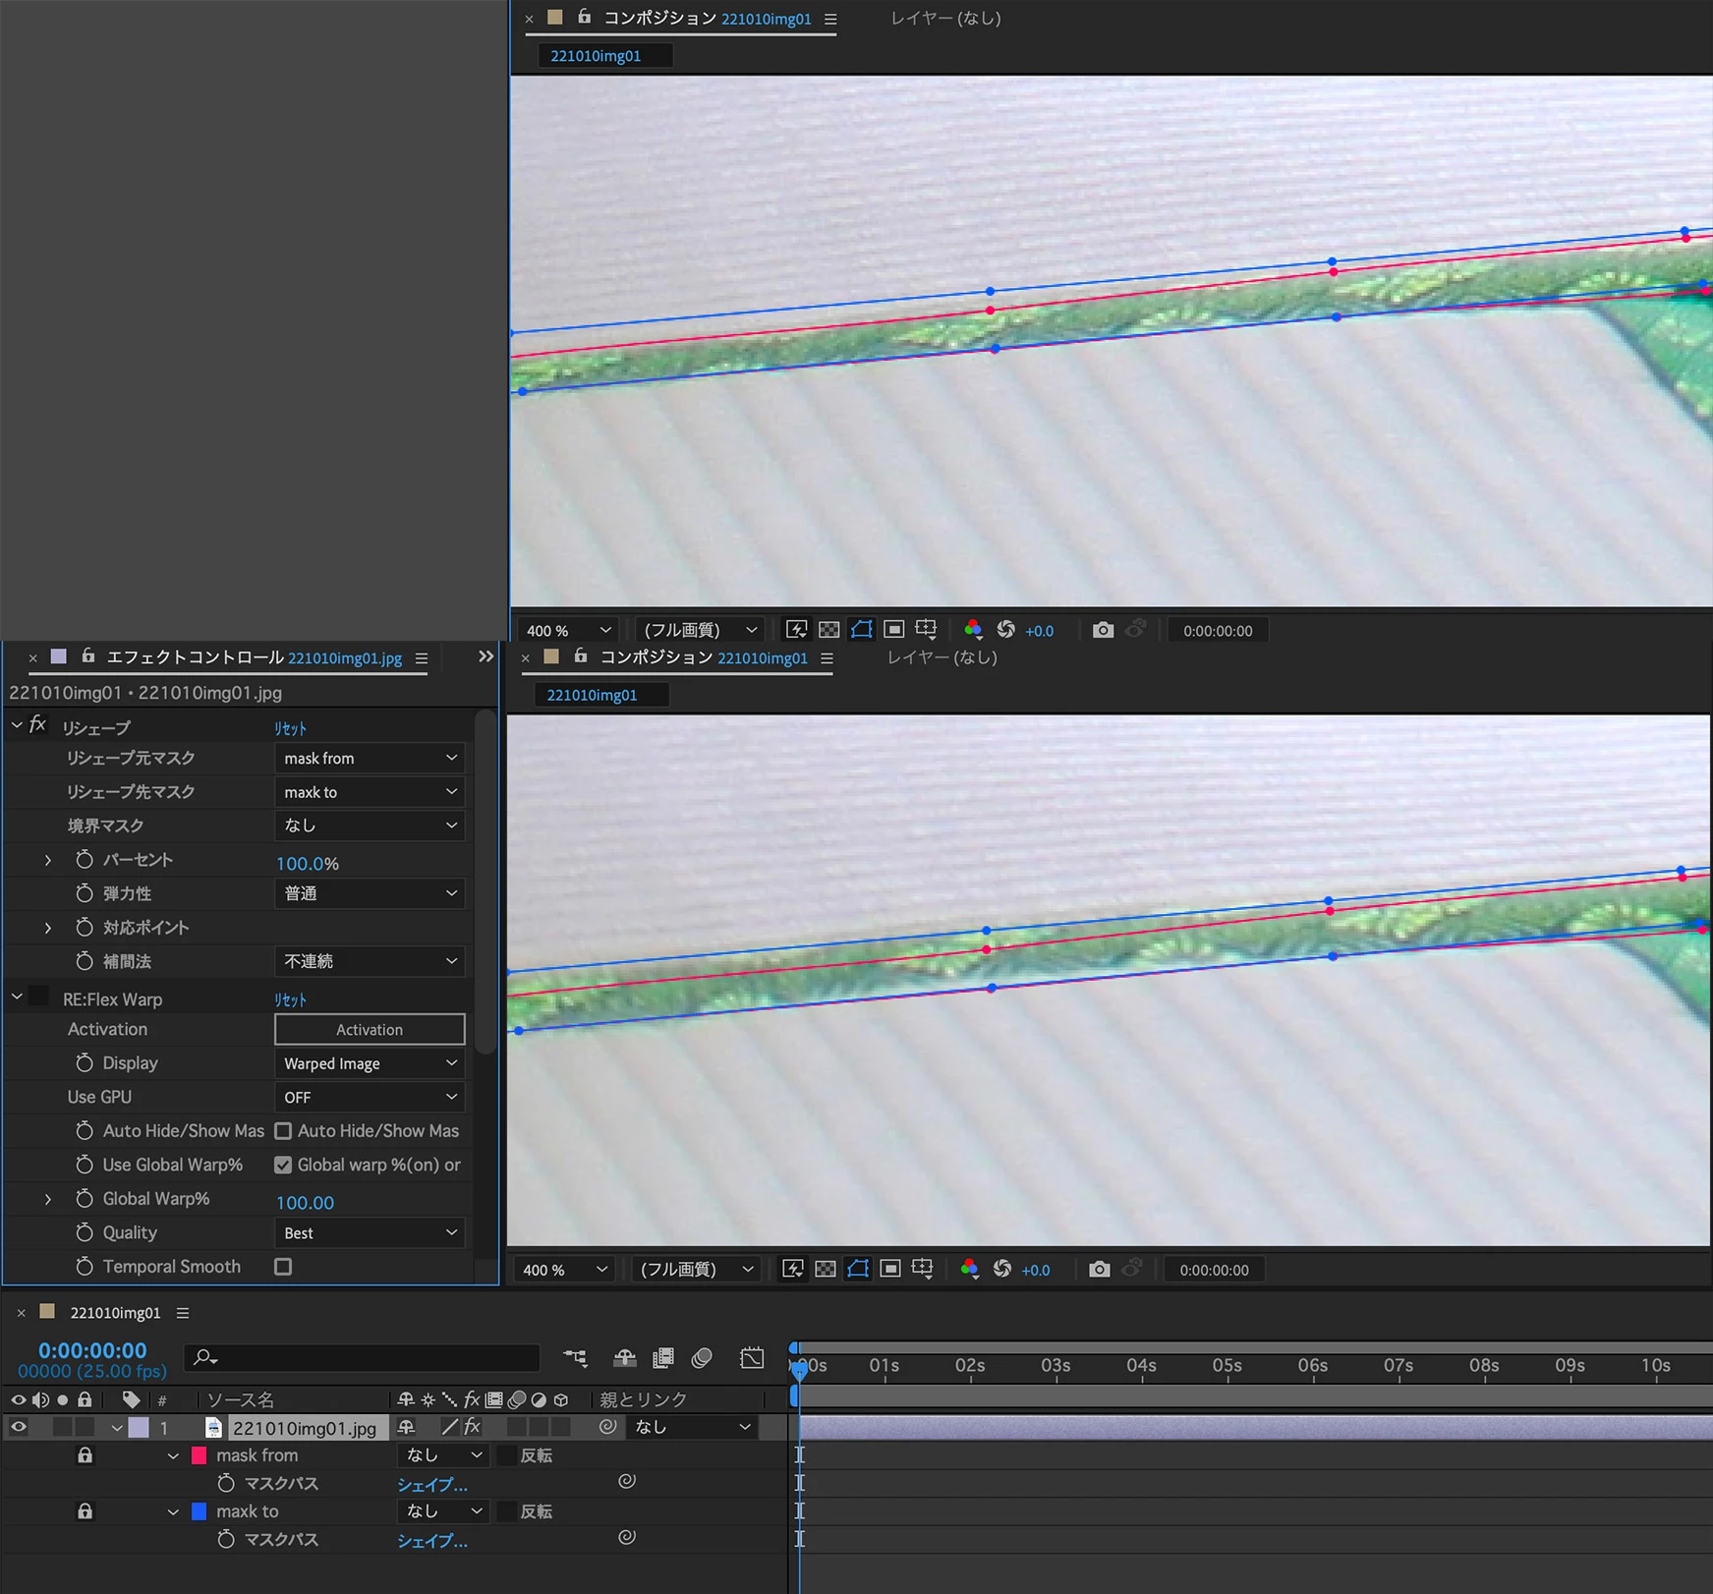Image resolution: width=1713 pixels, height=1594 pixels.
Task: Toggle transparency grid in upper viewer
Action: coord(829,630)
